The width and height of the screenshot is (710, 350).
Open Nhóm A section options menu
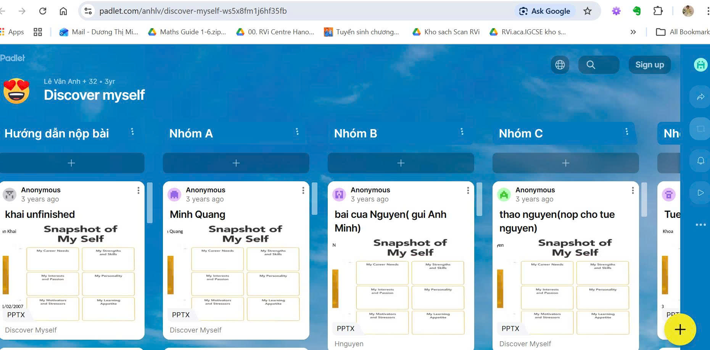tap(297, 132)
